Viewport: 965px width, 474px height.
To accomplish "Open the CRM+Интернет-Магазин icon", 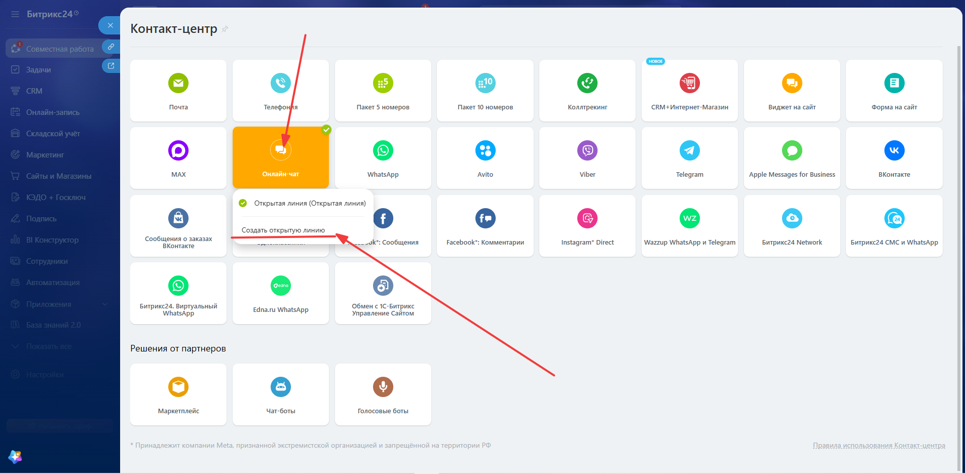I will 690,83.
